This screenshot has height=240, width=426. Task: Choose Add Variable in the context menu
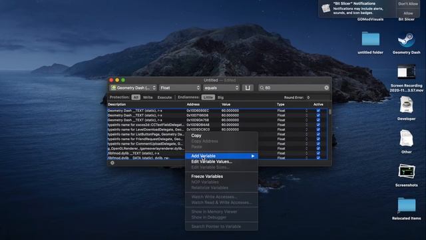[x=222, y=156]
